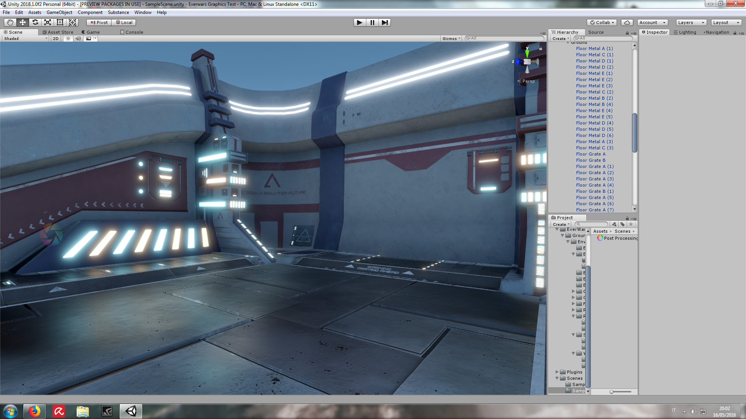Screen dimensions: 746x419
Task: Select the Rect transform tool
Action: (x=60, y=23)
